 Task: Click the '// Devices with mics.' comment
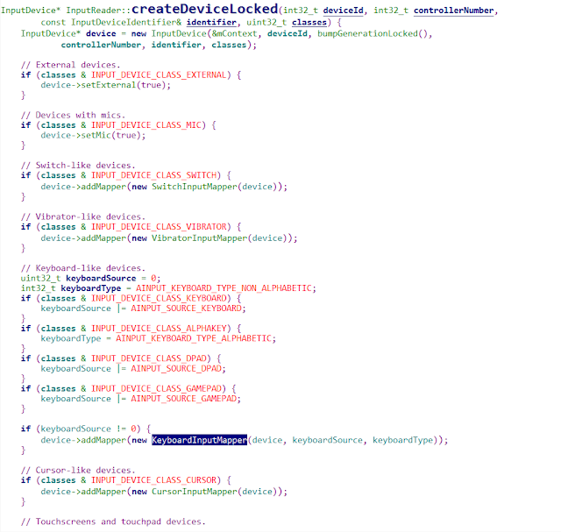73,115
